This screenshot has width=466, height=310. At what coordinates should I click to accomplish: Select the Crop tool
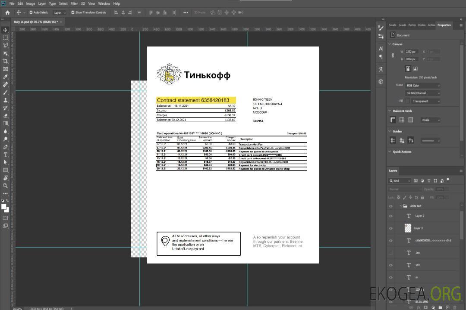point(5,61)
